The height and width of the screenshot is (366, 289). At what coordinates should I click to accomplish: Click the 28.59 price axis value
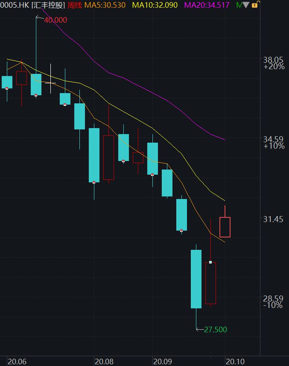tap(273, 298)
